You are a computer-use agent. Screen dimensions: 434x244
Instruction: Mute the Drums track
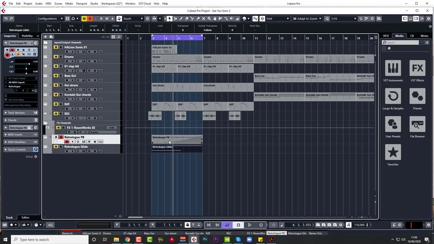[56, 57]
